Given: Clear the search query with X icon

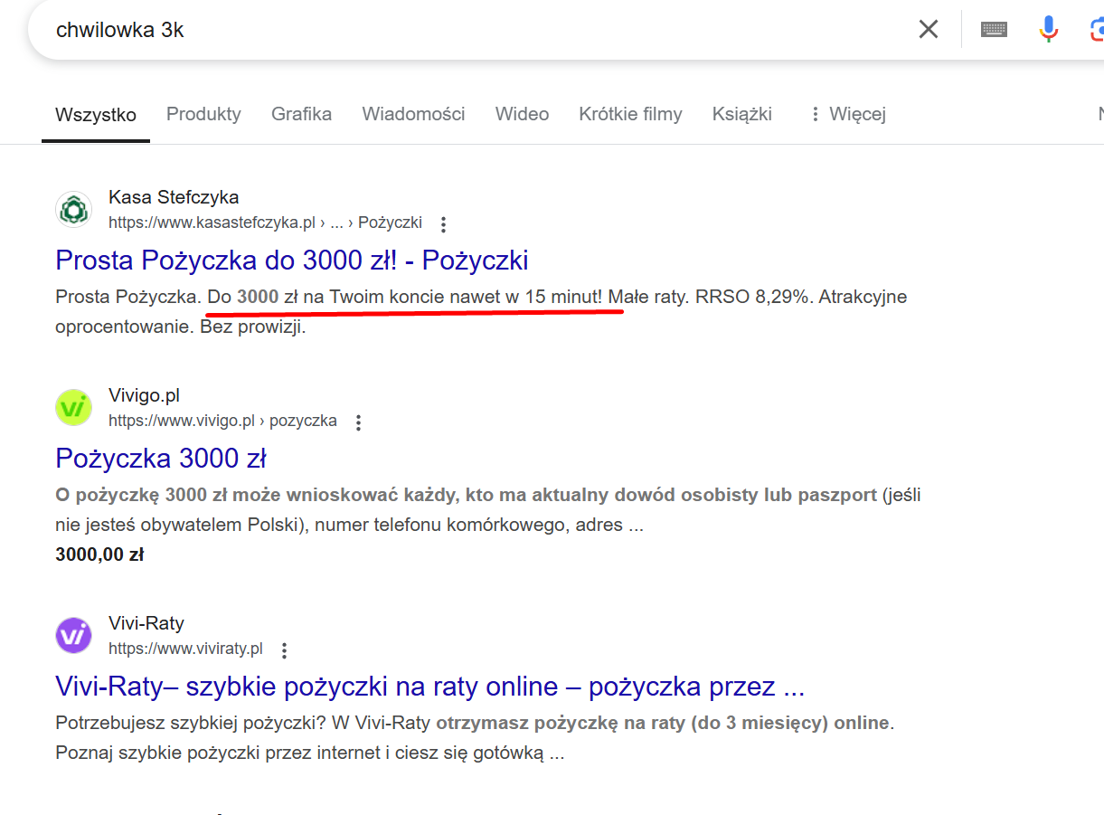Looking at the screenshot, I should (x=929, y=29).
